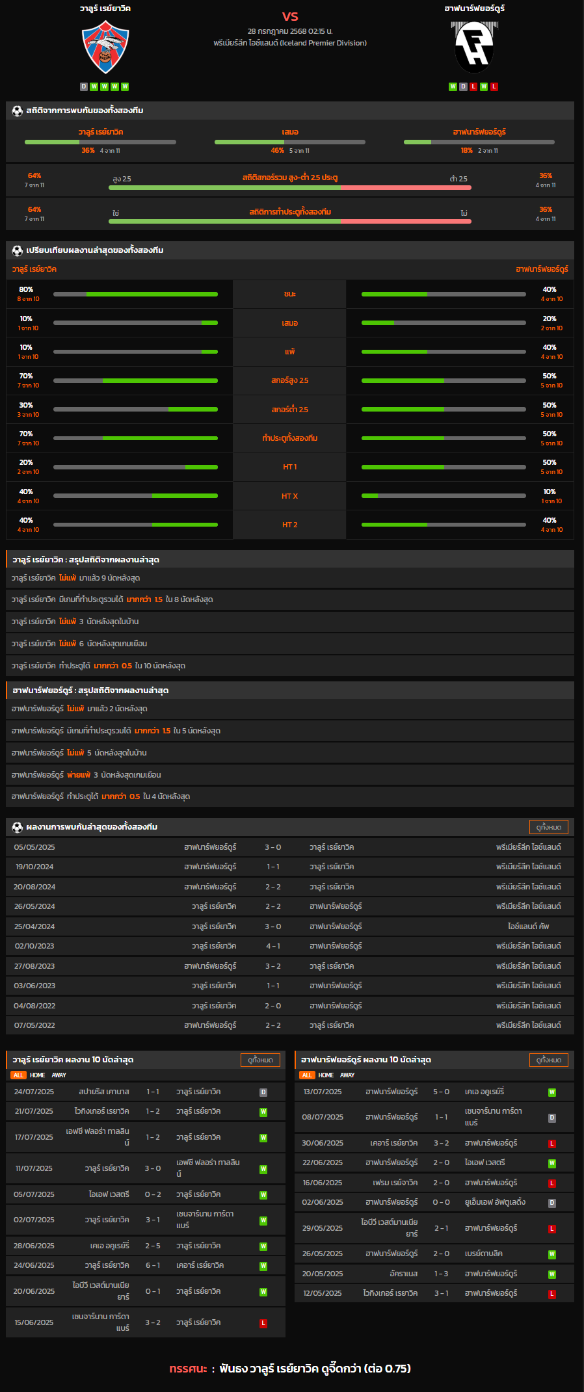Click the FH Hafnarfjordur team crest
This screenshot has width=584, height=1392.
point(475,47)
